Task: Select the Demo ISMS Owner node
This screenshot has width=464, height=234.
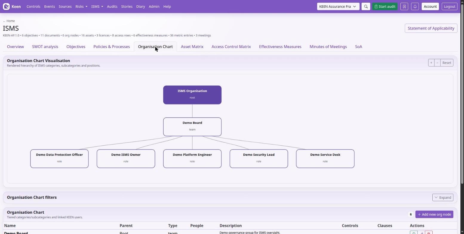Action: (x=126, y=159)
